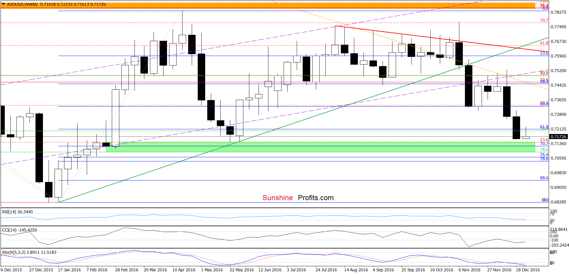Click the 24 Jul 2016 date label
Viewport: 569px width, 274px height.
tap(326, 270)
